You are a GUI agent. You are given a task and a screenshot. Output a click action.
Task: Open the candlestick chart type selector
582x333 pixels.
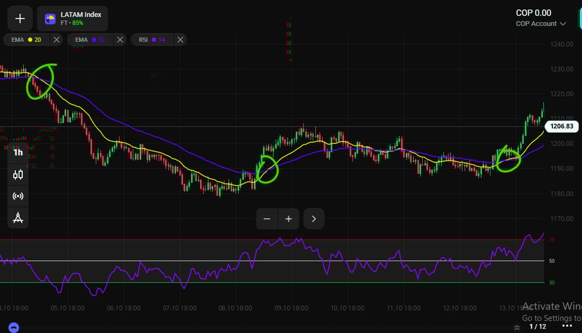(18, 175)
